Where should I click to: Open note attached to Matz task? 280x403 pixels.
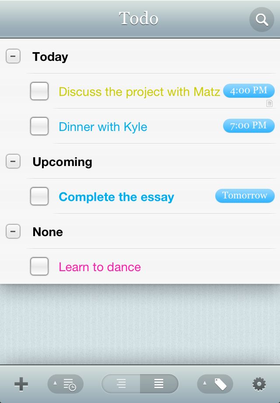269,103
